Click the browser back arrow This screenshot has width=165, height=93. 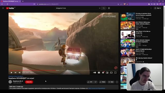[x=2, y=4]
